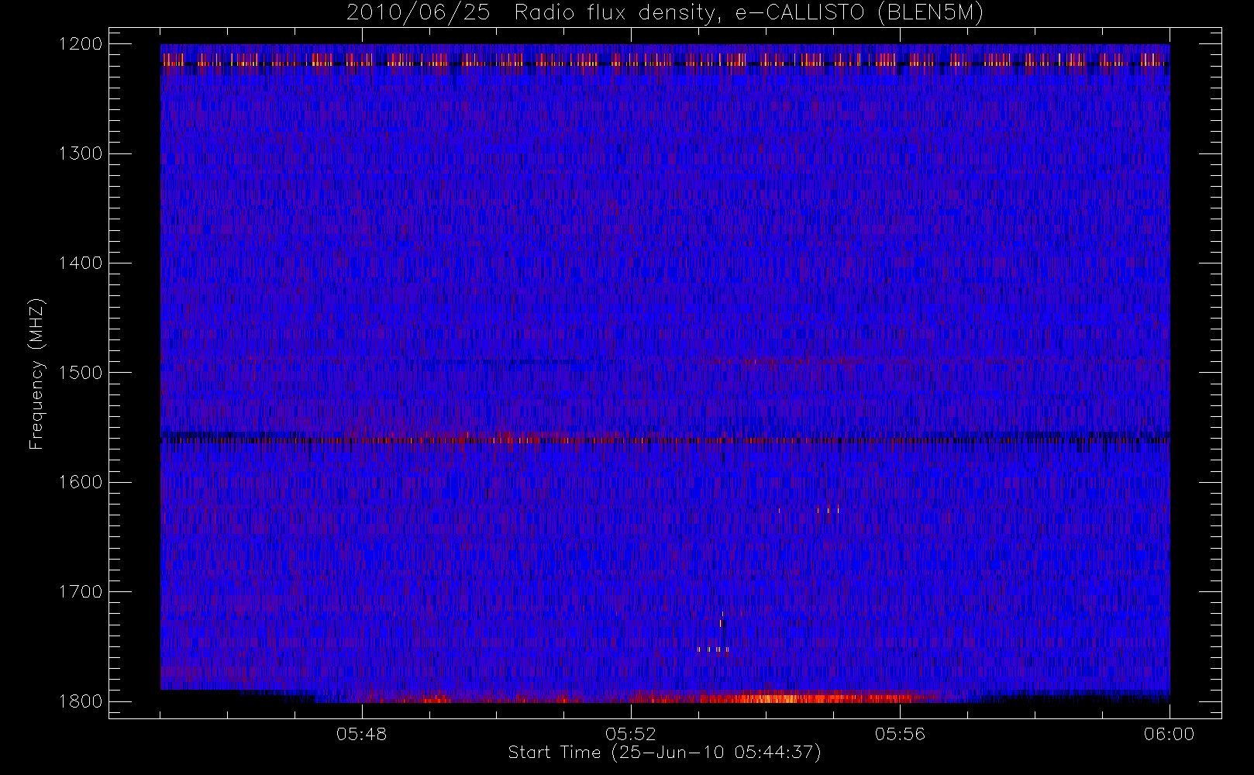Select the 1200 frequency tick label
This screenshot has width=1254, height=775.
point(81,44)
